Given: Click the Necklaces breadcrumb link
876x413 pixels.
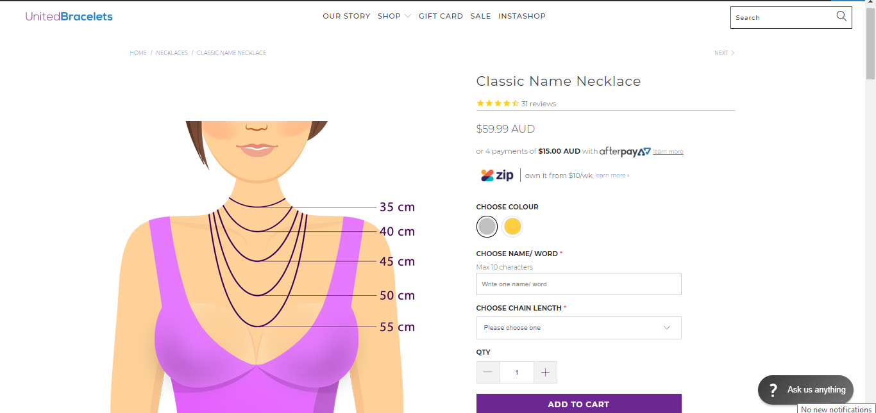Looking at the screenshot, I should tap(172, 53).
